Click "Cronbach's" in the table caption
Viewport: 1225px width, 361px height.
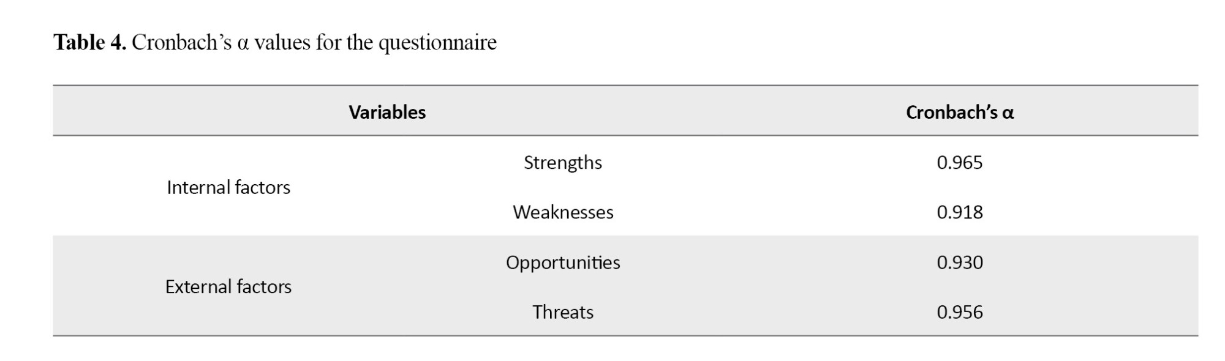pos(181,43)
